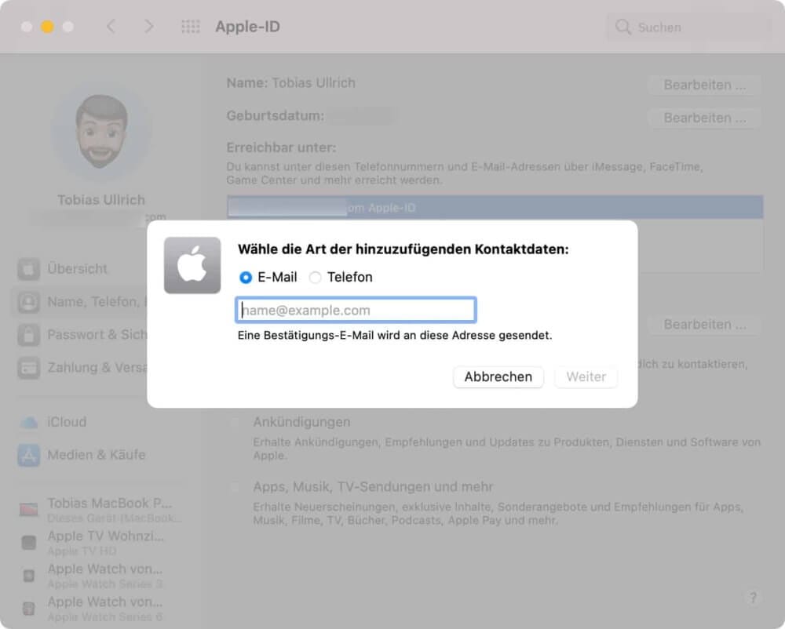The image size is (785, 629).
Task: Select the E-Mail radio button
Action: coord(245,278)
